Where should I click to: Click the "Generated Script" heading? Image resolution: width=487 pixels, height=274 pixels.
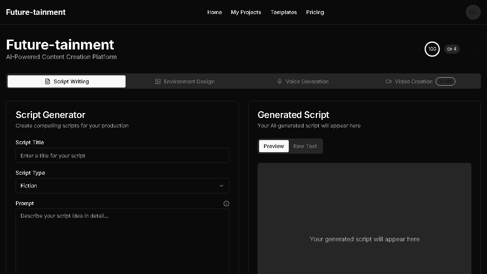(293, 115)
